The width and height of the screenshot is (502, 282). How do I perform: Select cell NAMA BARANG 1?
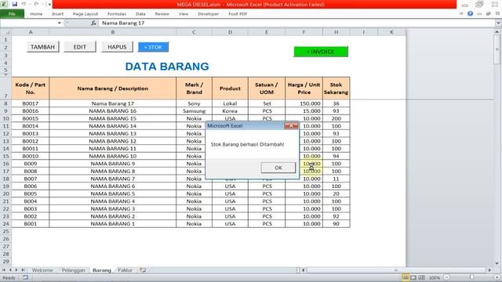[x=113, y=224]
